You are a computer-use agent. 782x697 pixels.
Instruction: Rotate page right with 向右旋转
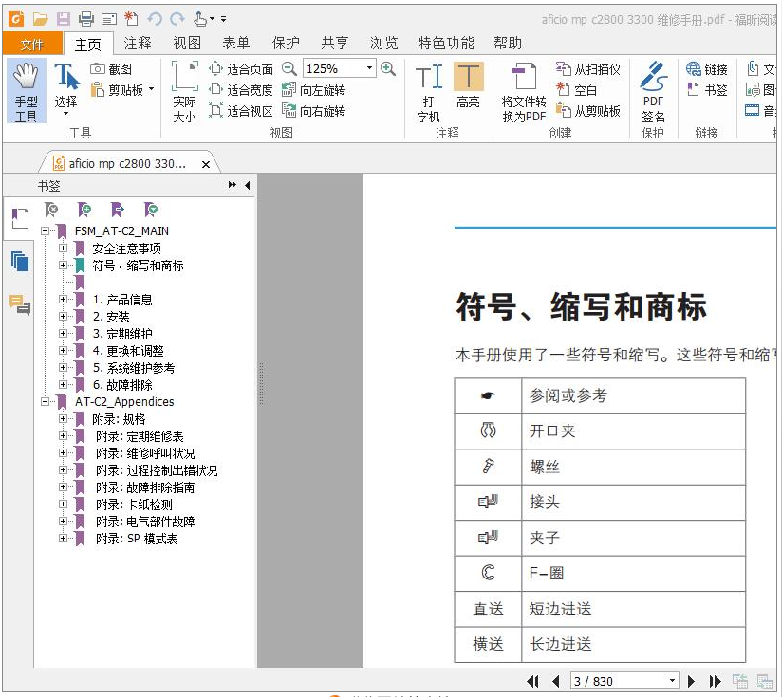click(313, 111)
